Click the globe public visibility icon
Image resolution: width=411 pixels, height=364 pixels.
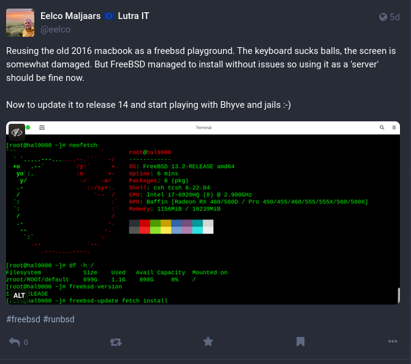point(383,17)
